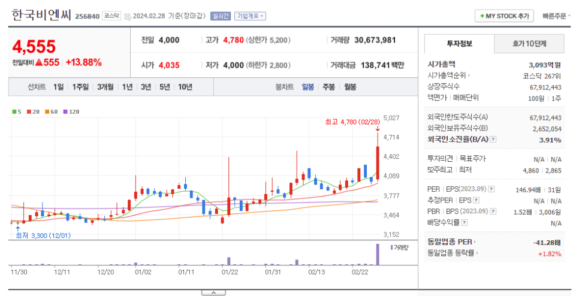The width and height of the screenshot is (579, 296).
Task: Click the question mark icon beside 외국인소진율(B/A)
Action: pyautogui.click(x=493, y=140)
